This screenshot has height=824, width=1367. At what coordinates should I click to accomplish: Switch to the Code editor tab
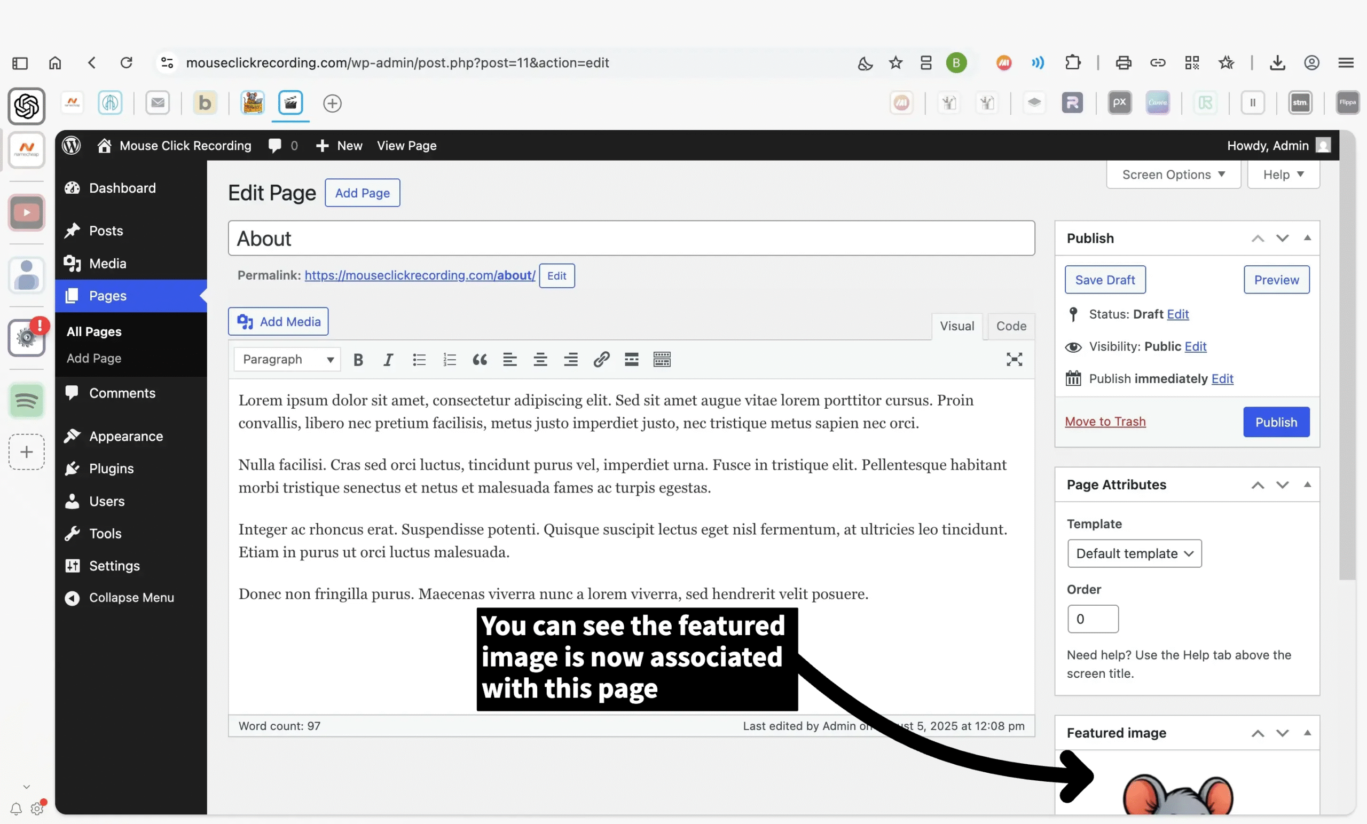tap(1010, 326)
